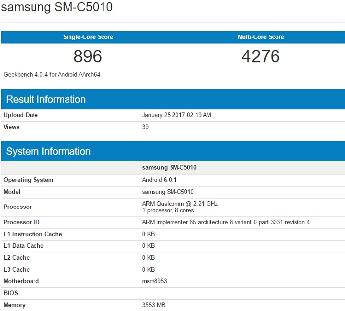
Task: Select the 'Processor ID' label
Action: (x=22, y=222)
